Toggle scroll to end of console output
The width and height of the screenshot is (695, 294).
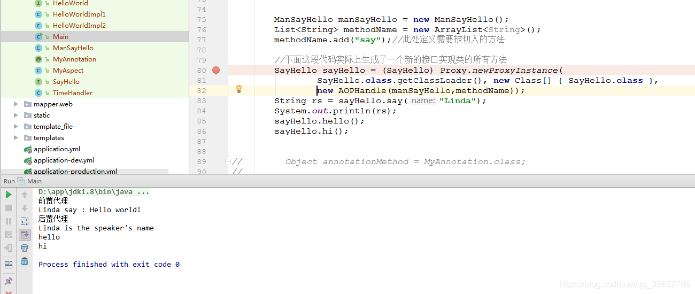[25, 235]
